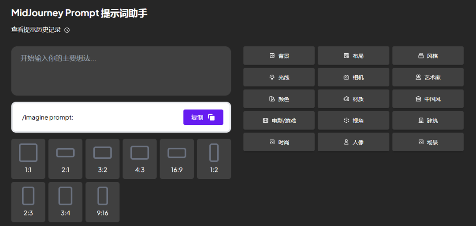The height and width of the screenshot is (226, 476).
Task: Open the 背景 background category
Action: (279, 56)
